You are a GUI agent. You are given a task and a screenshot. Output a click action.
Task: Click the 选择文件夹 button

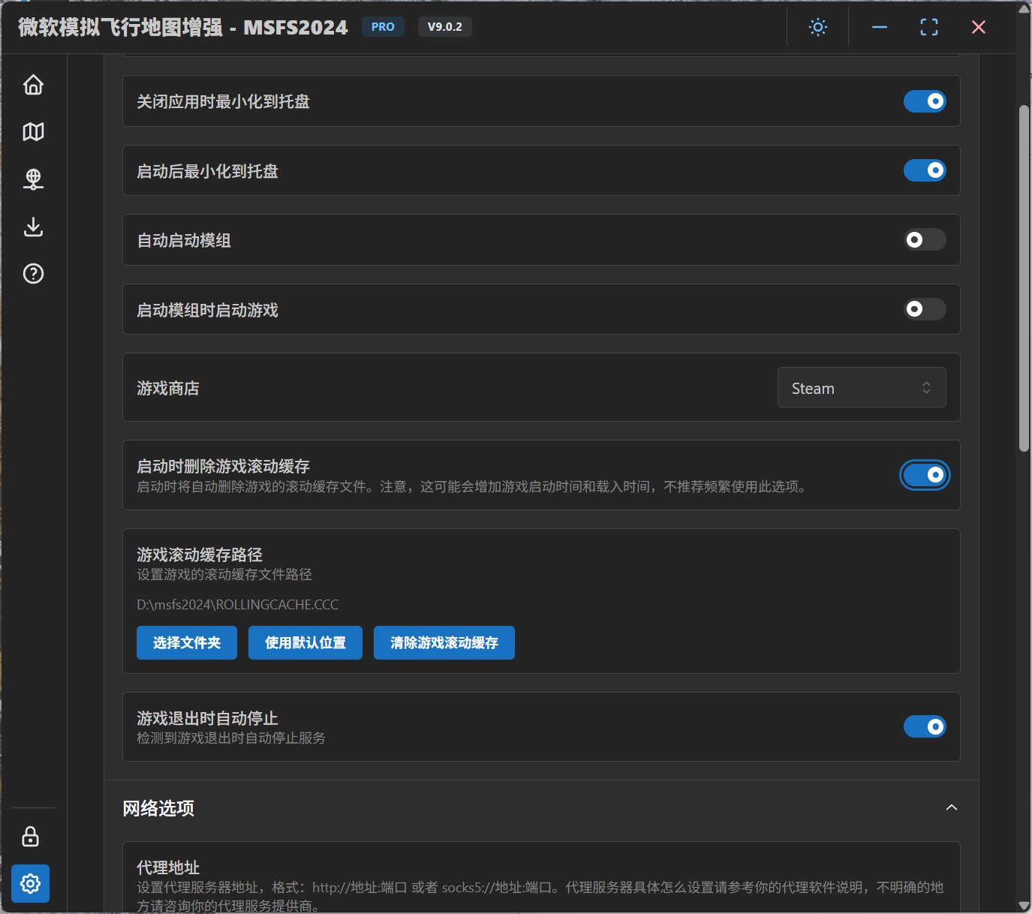(x=187, y=643)
